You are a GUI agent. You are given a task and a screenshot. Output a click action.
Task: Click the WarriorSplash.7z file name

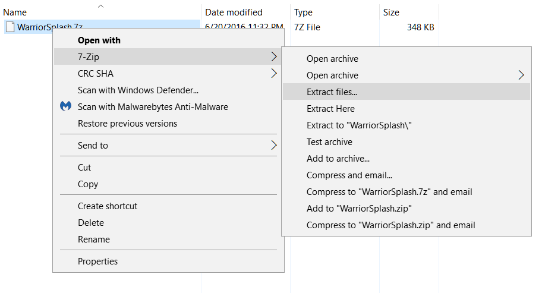click(x=50, y=26)
